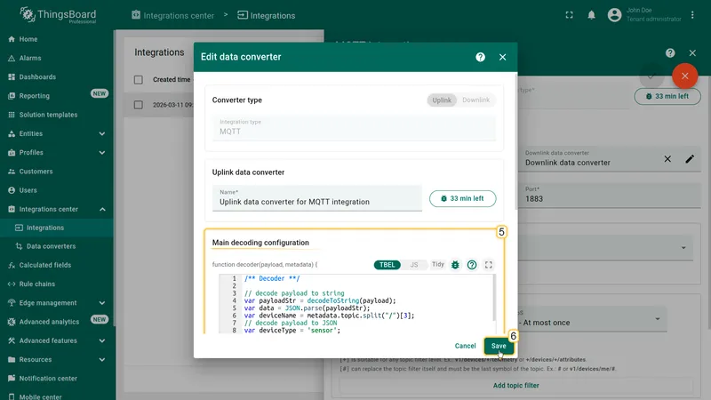Click the dialog vertical scrollbar
Viewport: 711px width, 400px height.
click(515, 141)
